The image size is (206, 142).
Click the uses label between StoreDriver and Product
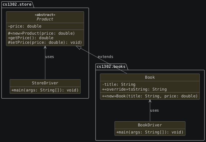pos(50,57)
